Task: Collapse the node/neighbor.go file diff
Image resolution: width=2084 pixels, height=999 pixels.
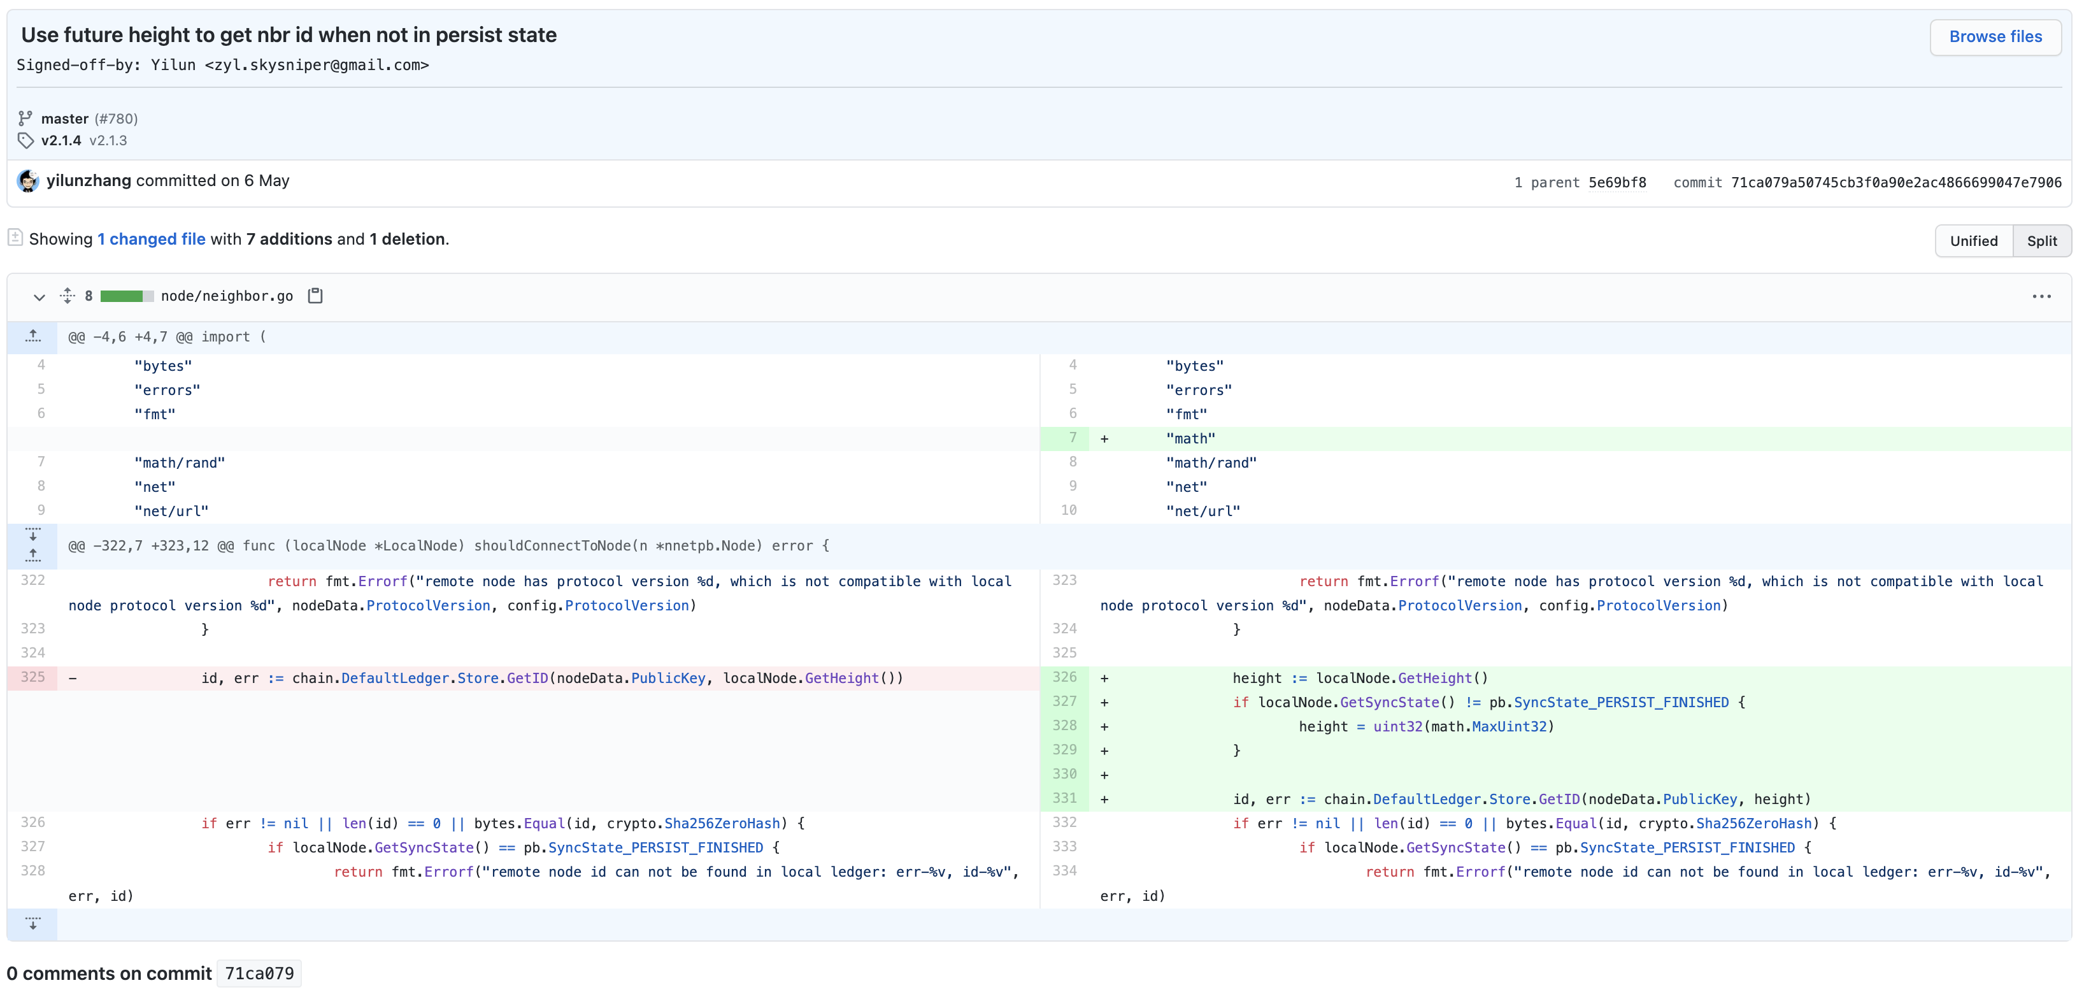Action: 39,297
